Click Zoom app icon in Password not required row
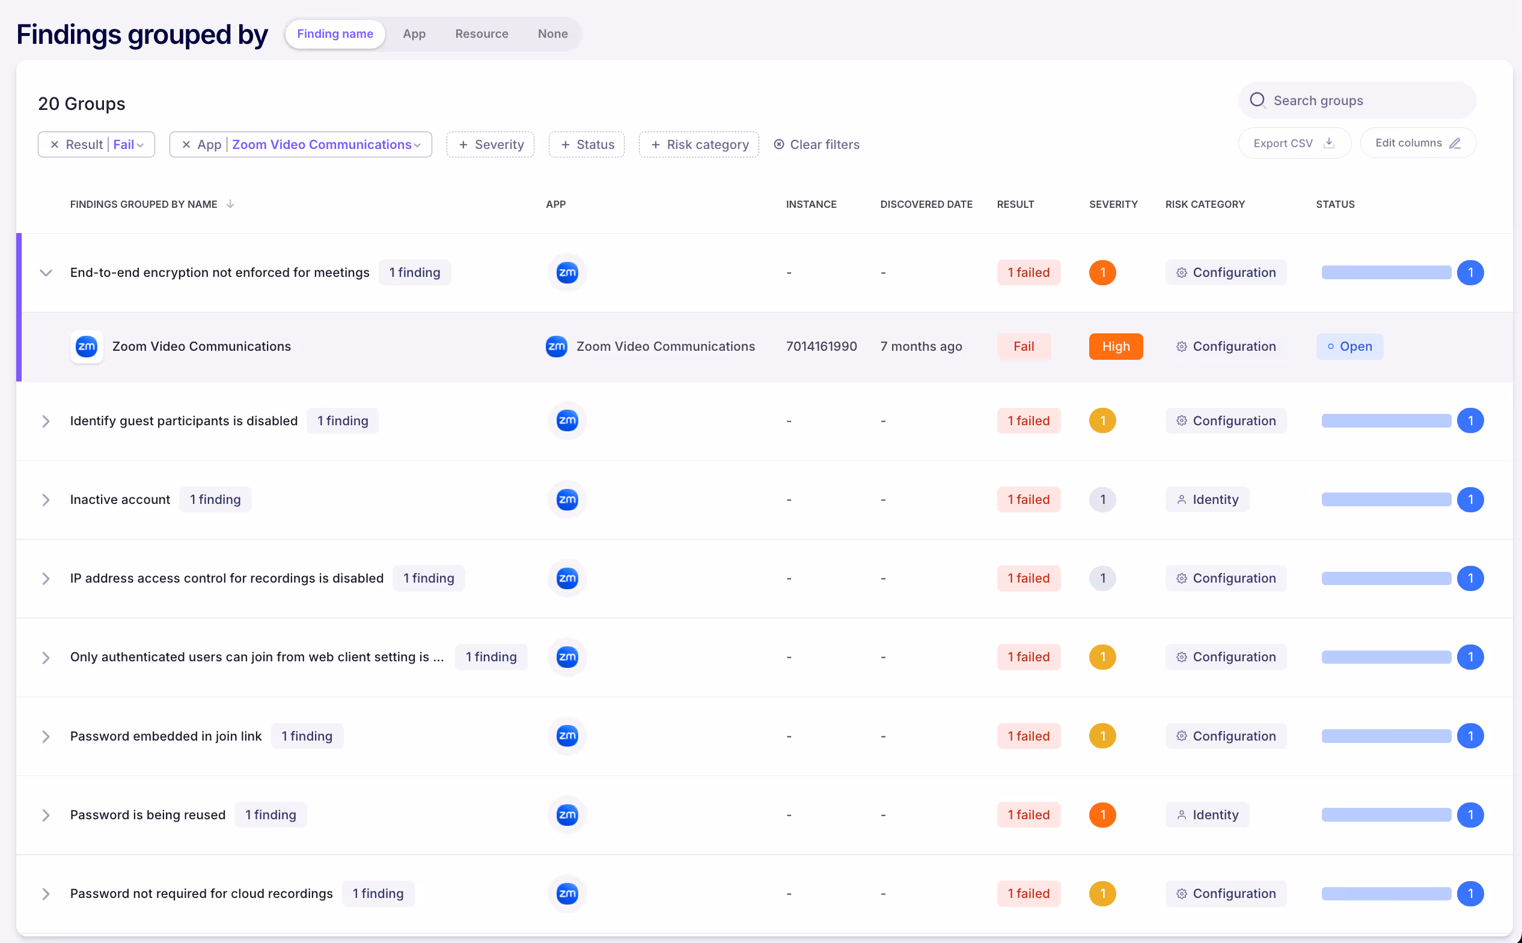 [567, 893]
